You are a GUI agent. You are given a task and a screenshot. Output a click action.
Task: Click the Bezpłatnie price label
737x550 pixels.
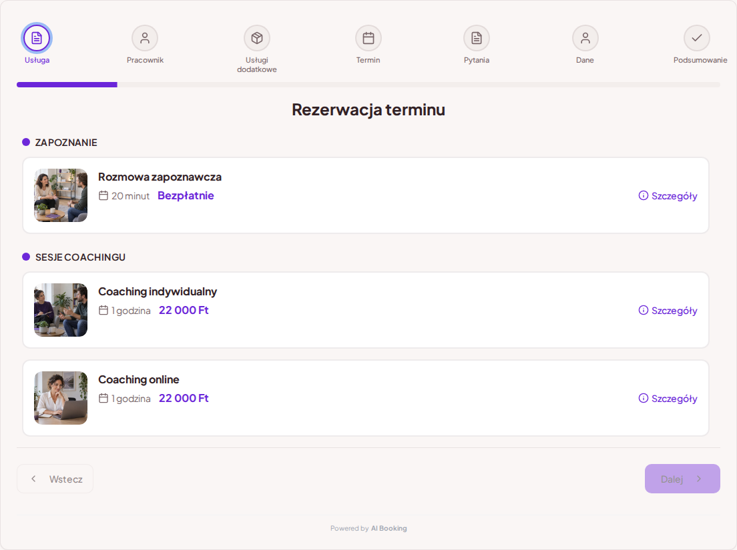pos(186,196)
